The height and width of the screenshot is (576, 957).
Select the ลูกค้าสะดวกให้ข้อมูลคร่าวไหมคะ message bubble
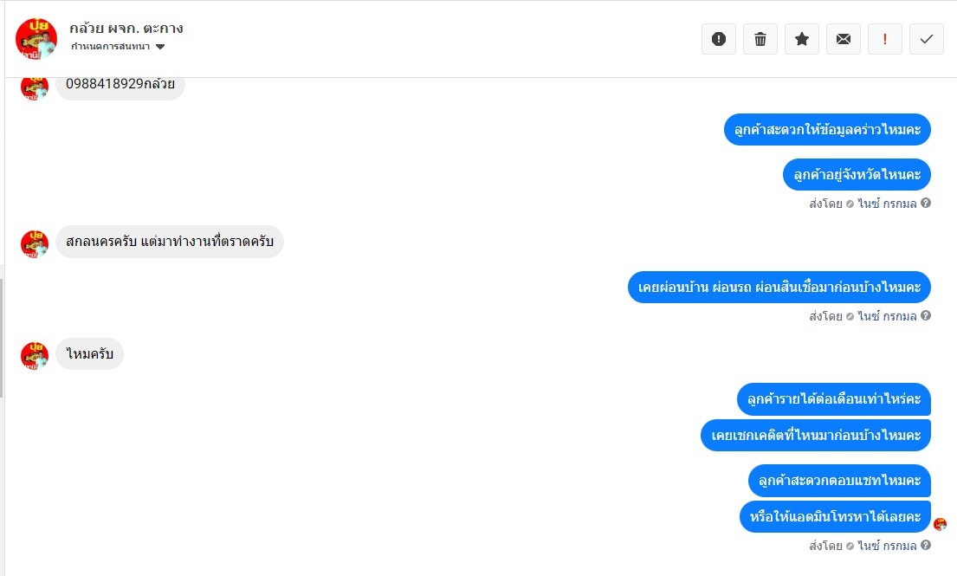(x=827, y=130)
